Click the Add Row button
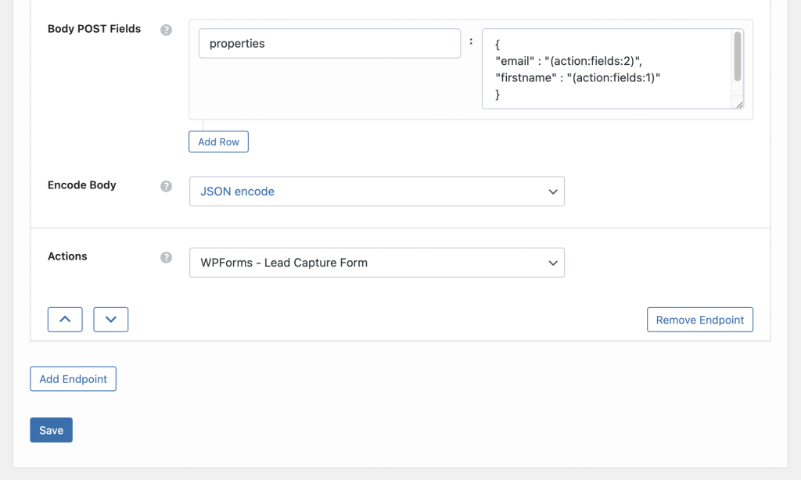Screen dimensions: 801x480 click(x=218, y=141)
